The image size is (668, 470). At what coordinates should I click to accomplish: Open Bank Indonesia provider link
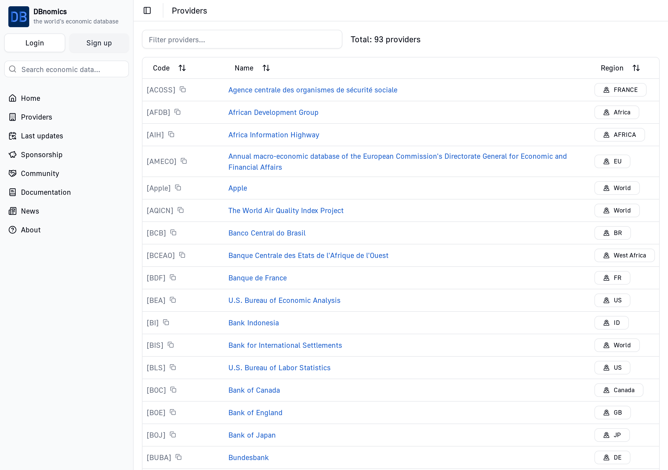[253, 322]
